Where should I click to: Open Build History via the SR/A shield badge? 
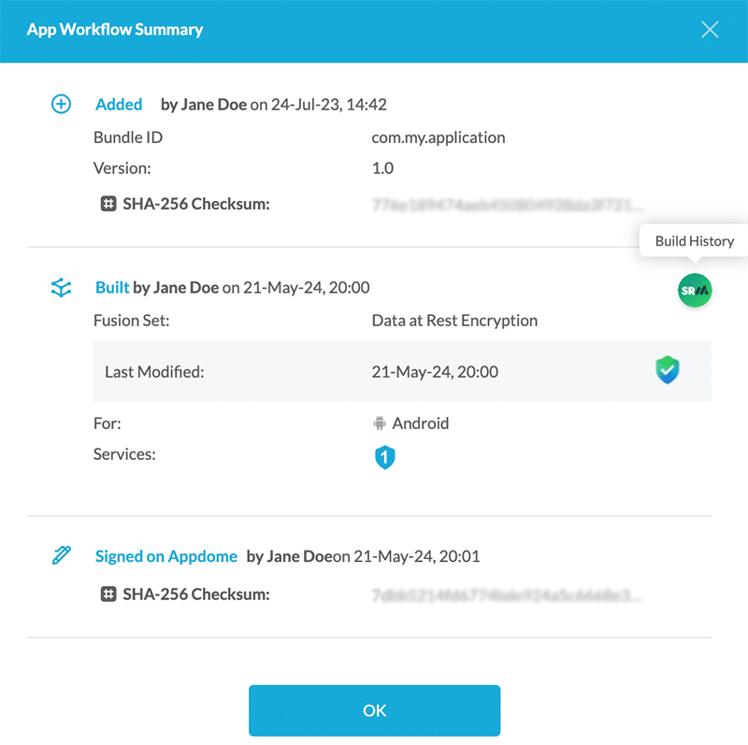pyautogui.click(x=694, y=291)
